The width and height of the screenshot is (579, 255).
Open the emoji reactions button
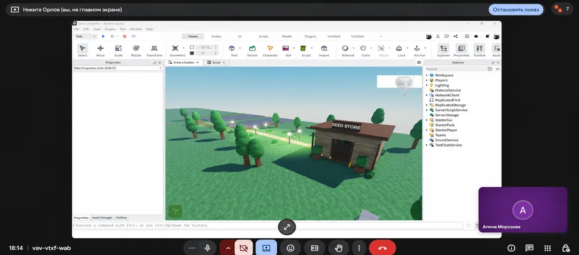click(291, 248)
